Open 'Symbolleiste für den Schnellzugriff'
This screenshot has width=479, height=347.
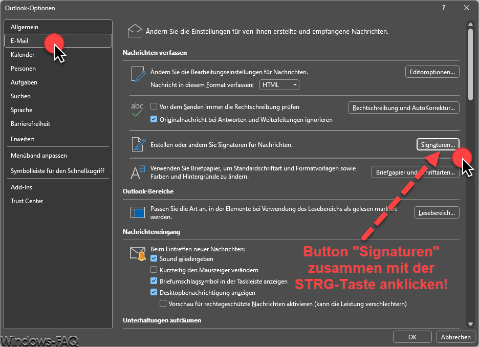[58, 171]
